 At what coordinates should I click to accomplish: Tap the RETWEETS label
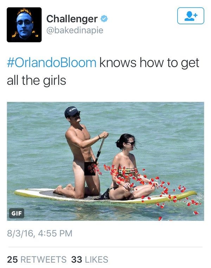coord(44,260)
